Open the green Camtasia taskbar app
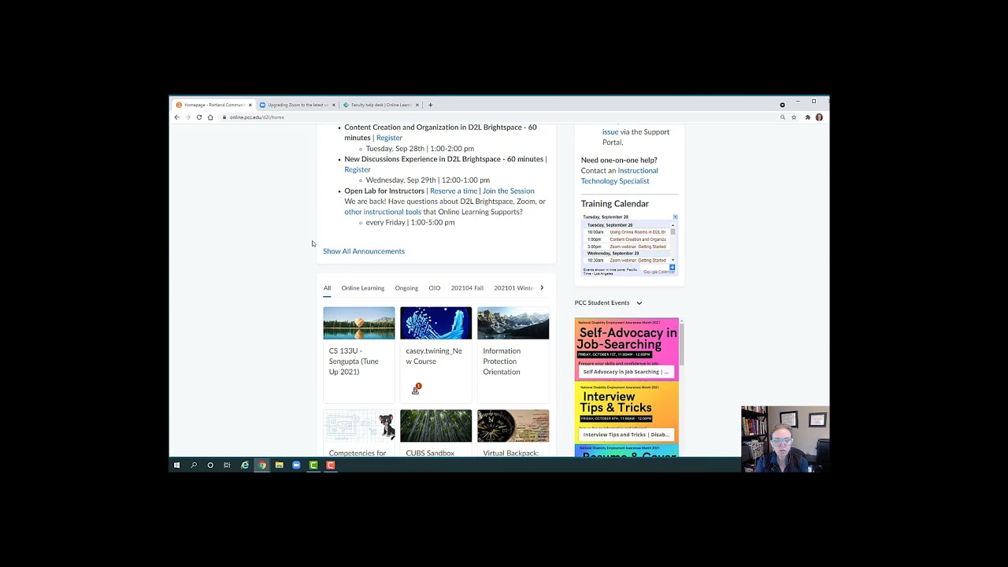Screen dimensions: 1008x567 point(313,465)
